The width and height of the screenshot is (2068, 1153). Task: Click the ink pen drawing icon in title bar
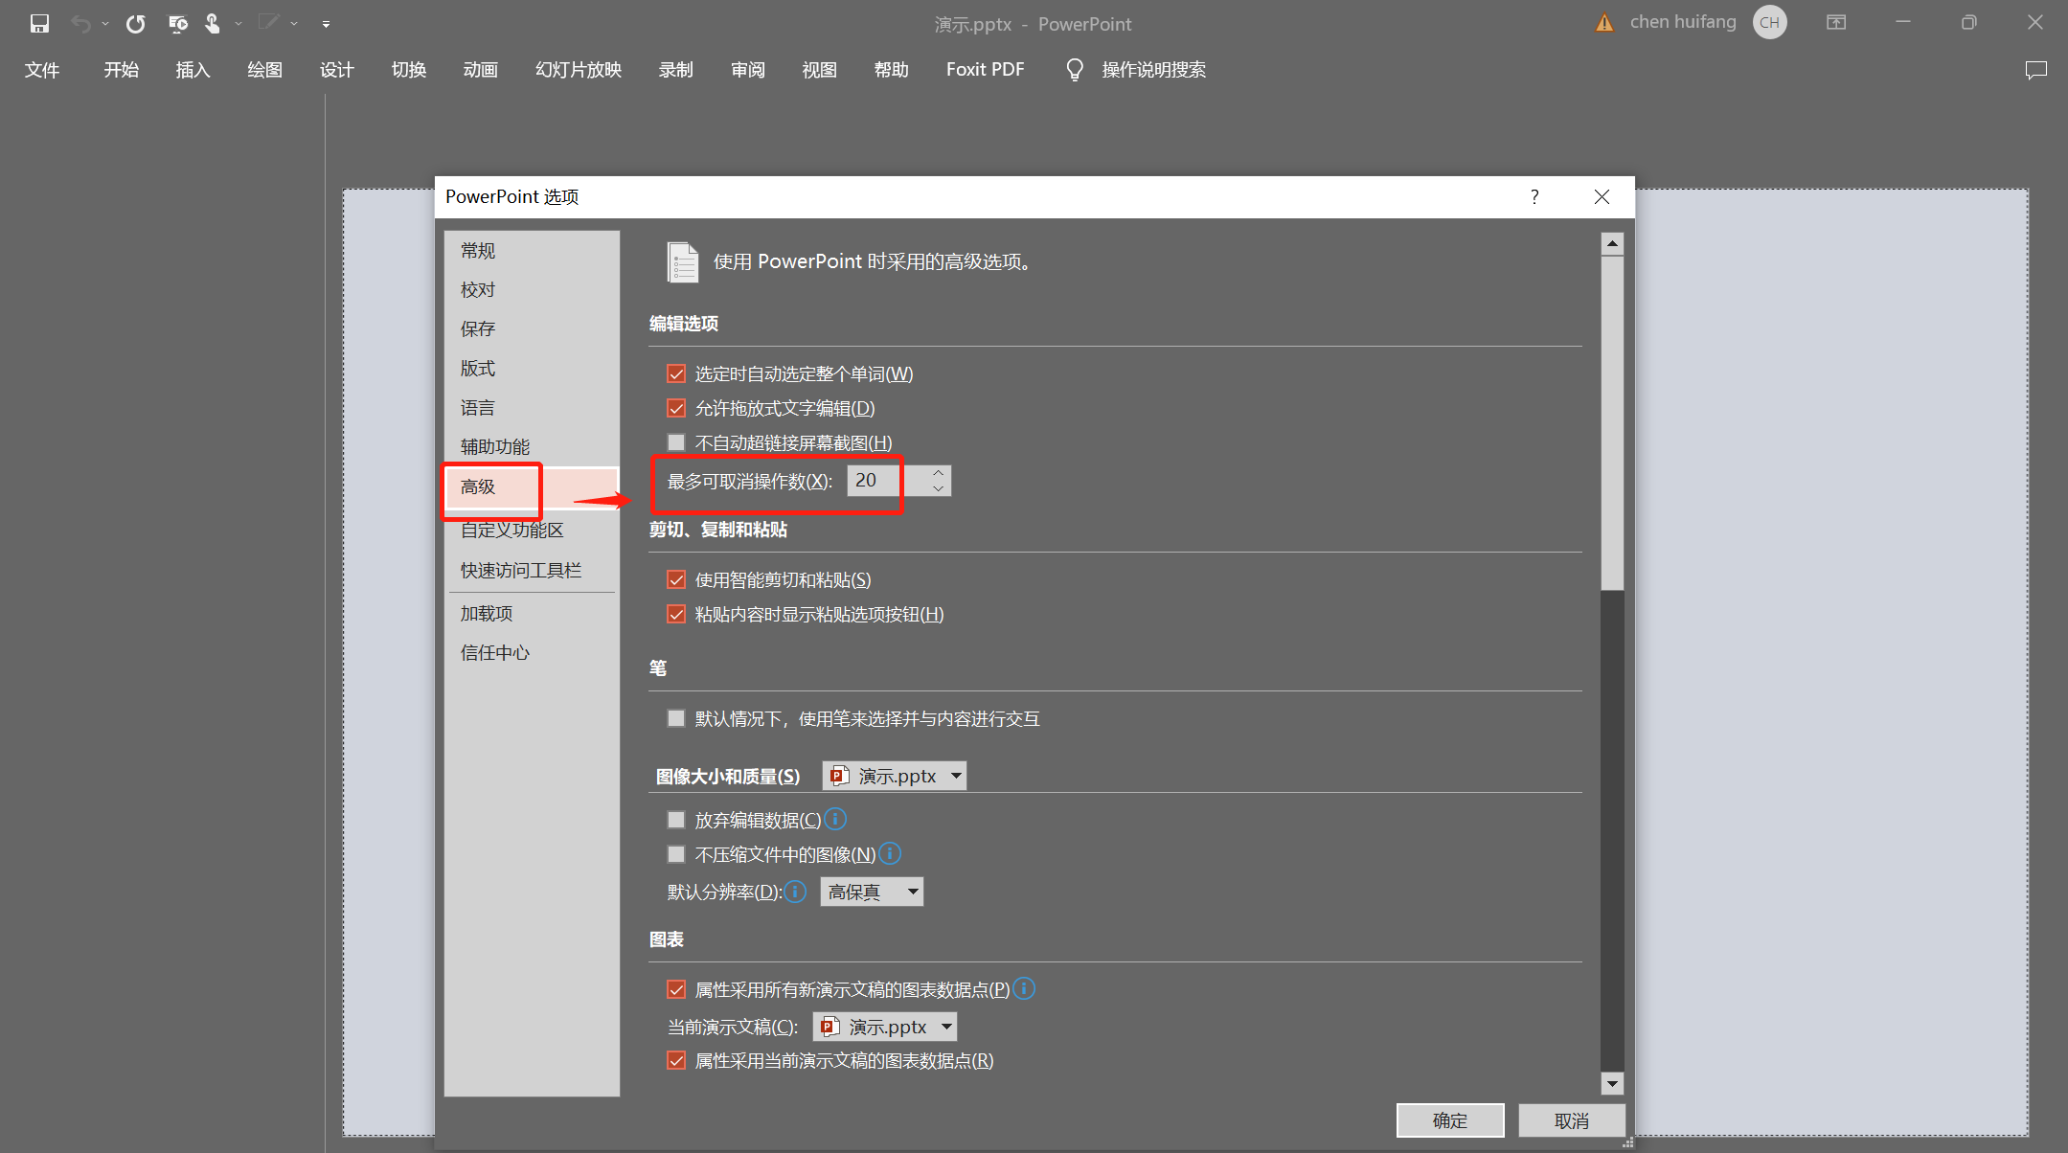point(268,22)
